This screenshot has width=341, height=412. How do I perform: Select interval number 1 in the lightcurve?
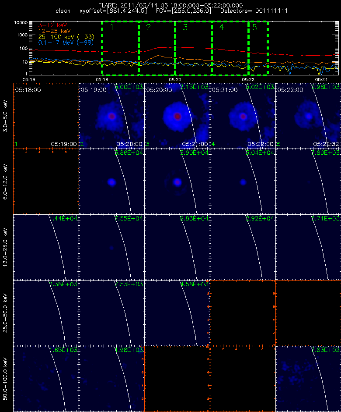112,27
